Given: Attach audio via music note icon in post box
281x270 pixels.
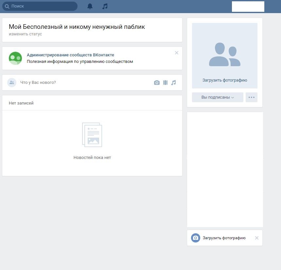Looking at the screenshot, I should point(173,83).
